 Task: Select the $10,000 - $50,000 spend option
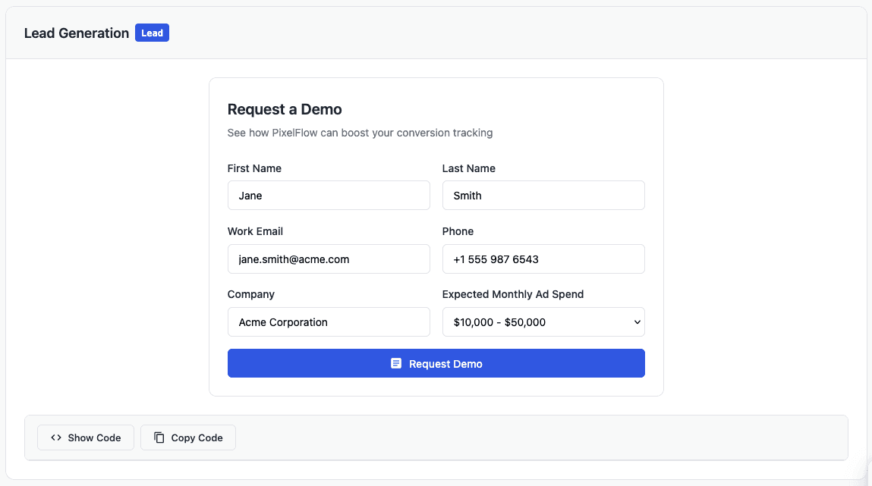(531, 321)
